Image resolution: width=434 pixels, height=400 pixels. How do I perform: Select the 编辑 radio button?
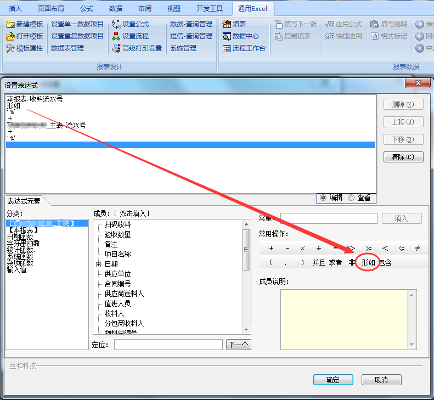click(323, 198)
